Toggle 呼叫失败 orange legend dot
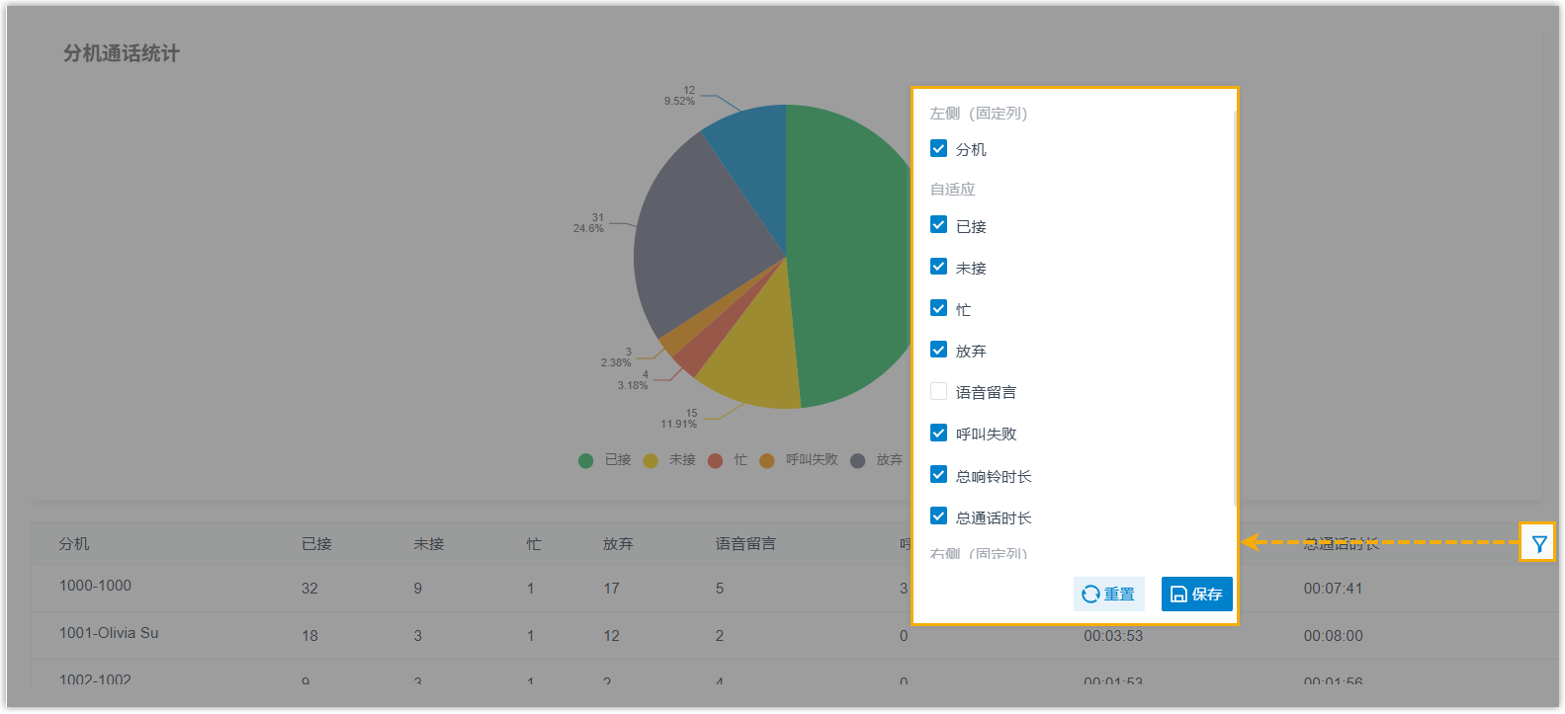 point(767,460)
